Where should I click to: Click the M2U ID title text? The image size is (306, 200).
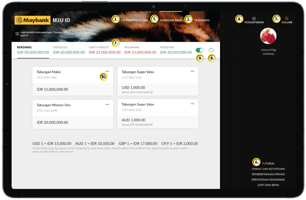(x=61, y=20)
